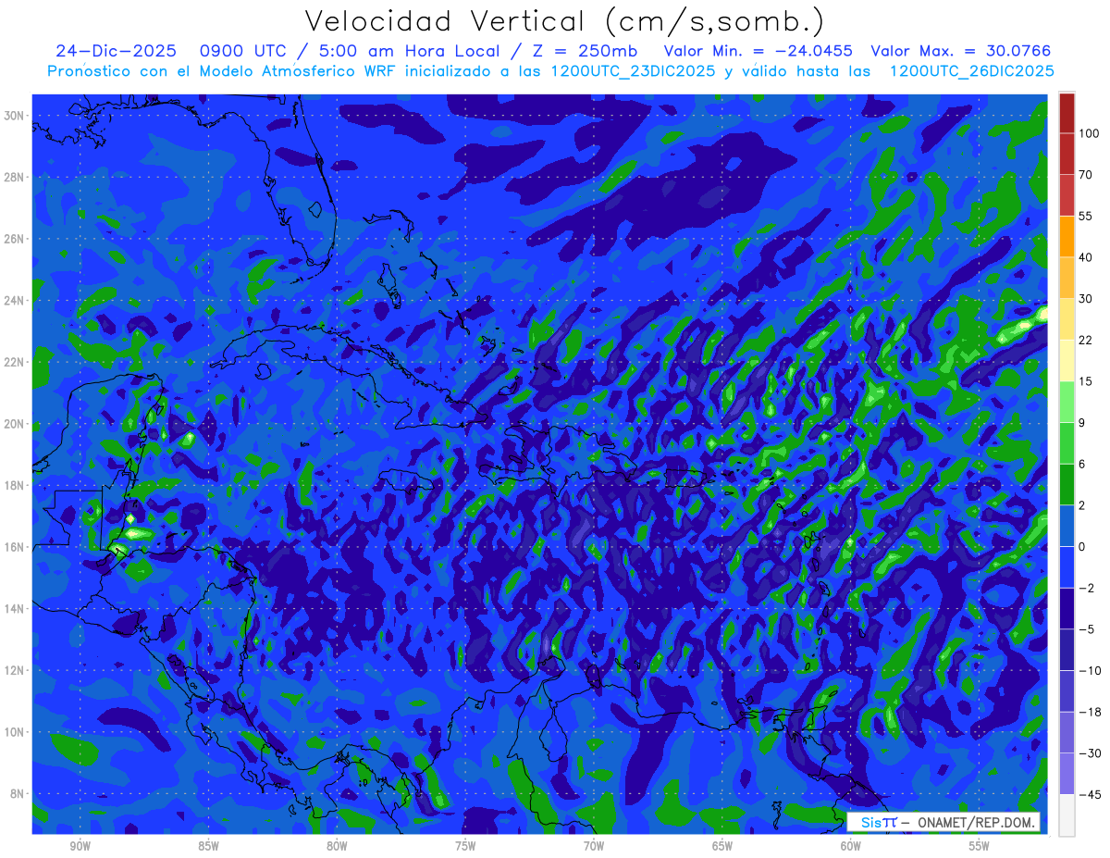
Task: Click the '80W' longitude label
Action: (337, 846)
